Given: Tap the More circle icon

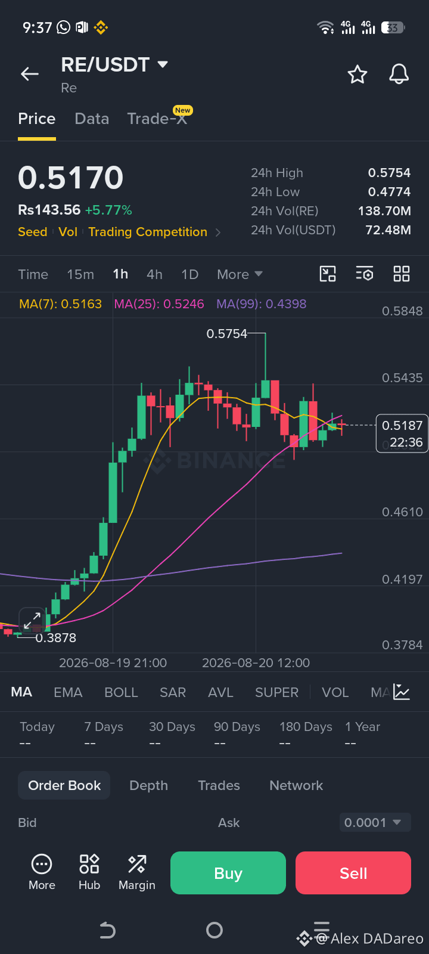Looking at the screenshot, I should tap(42, 872).
